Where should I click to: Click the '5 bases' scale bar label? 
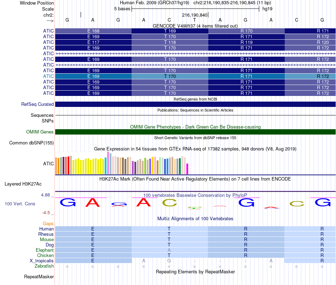coord(122,9)
